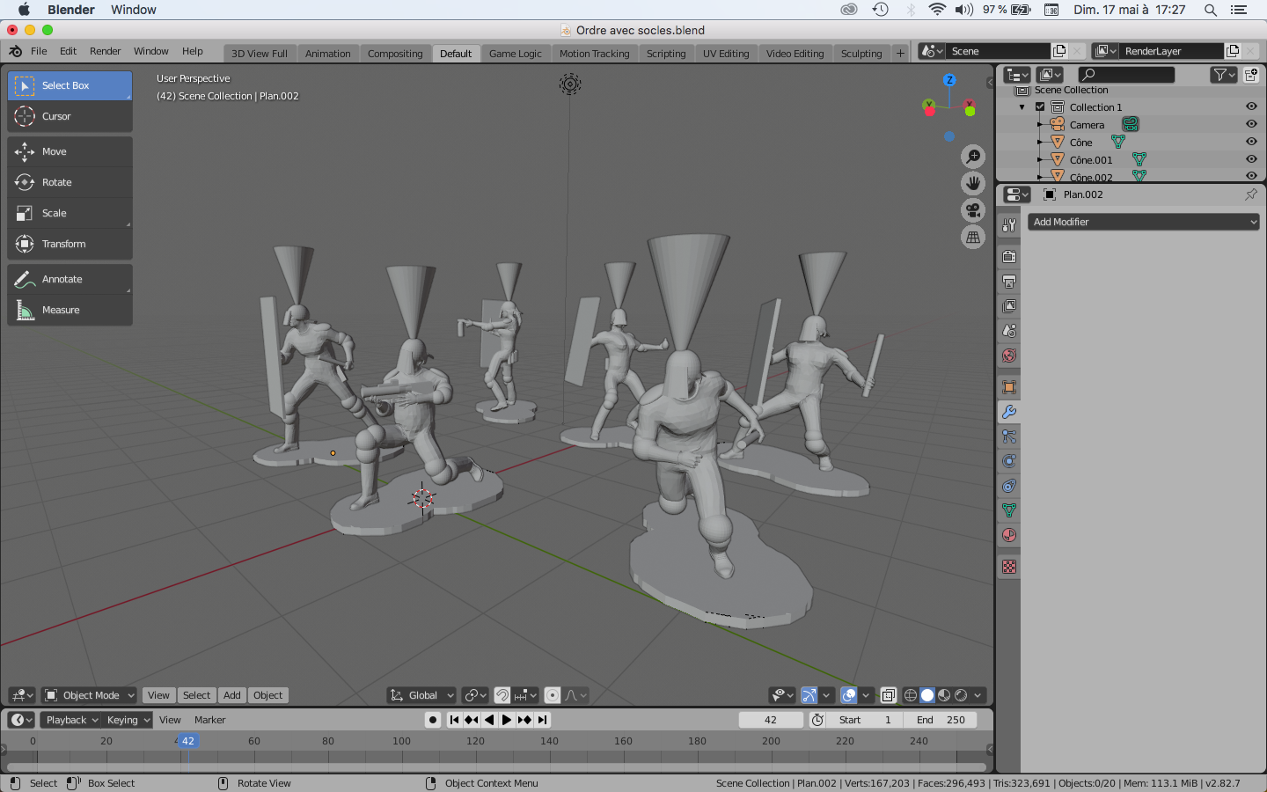Click the zoom magnifier icon in viewport

(x=973, y=157)
